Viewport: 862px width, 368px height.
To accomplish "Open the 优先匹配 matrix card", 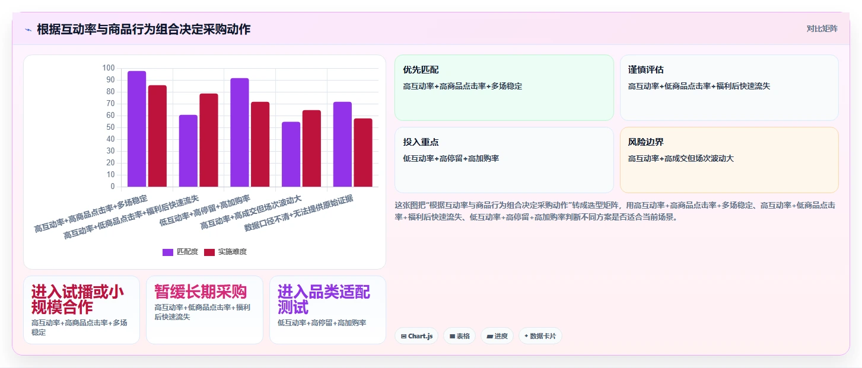I will [x=504, y=88].
